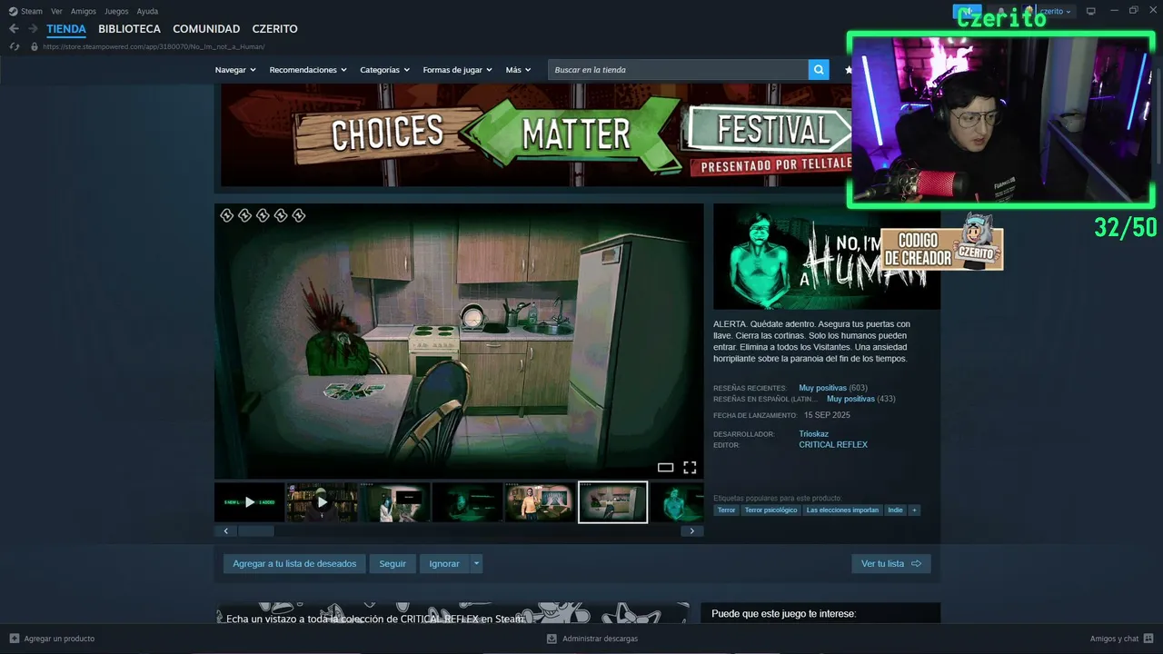Select the thumbnail showing man in orange shirt

tap(540, 502)
